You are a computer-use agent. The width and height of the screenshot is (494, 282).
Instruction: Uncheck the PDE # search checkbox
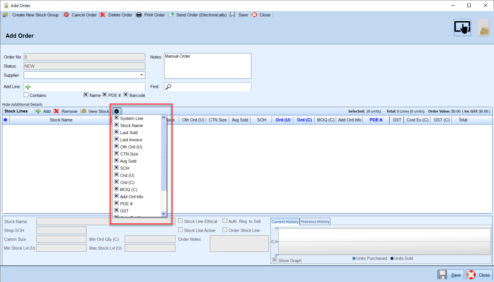(x=105, y=95)
